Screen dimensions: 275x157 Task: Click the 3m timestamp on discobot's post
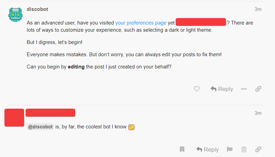pos(258,9)
